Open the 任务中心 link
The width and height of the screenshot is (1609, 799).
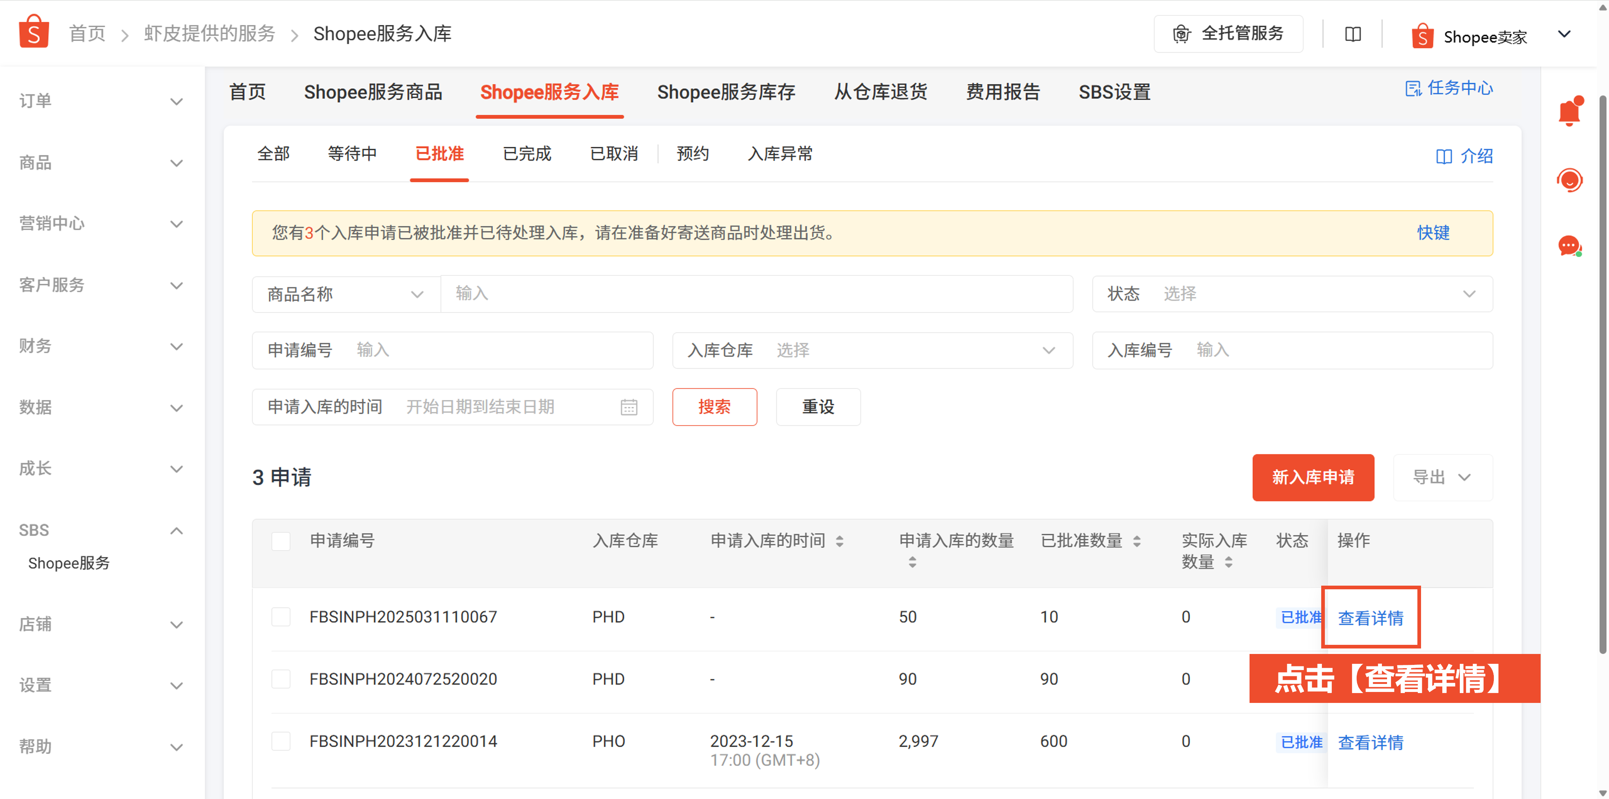[1449, 88]
